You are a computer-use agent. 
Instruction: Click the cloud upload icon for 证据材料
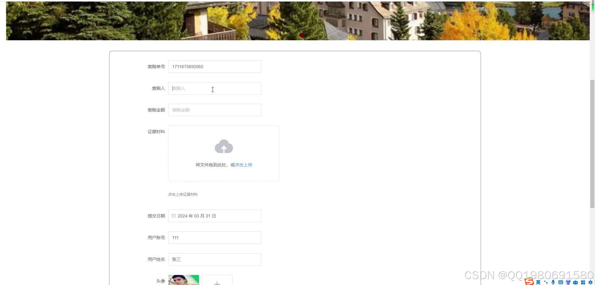pyautogui.click(x=224, y=146)
